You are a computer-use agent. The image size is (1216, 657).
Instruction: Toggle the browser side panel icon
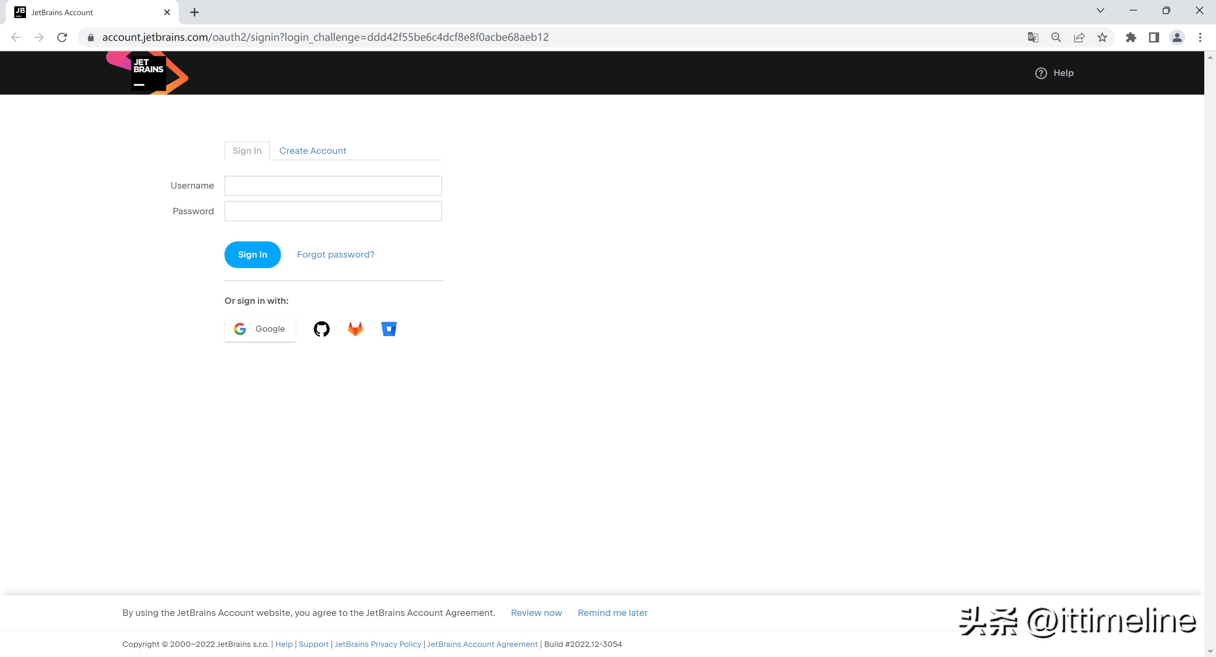[1154, 37]
